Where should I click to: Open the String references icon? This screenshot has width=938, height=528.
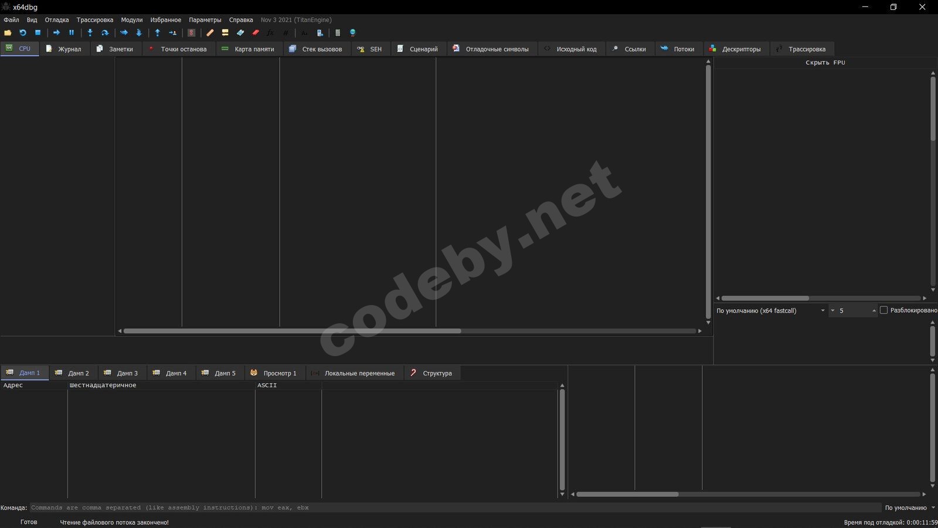click(304, 33)
